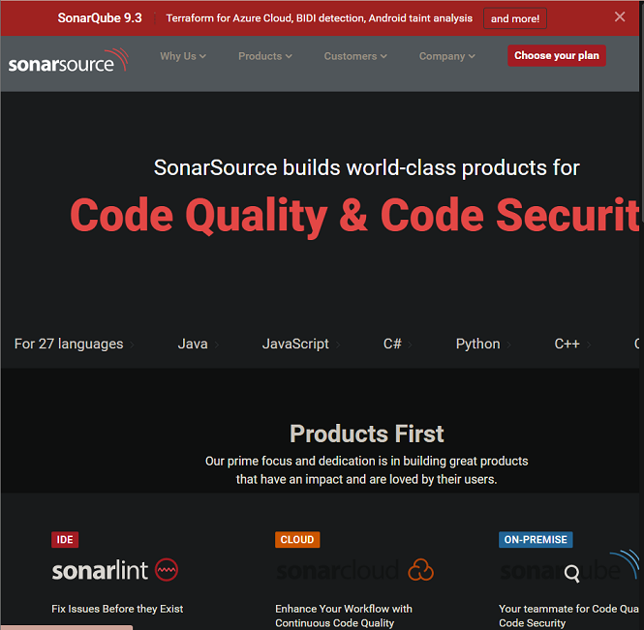This screenshot has width=644, height=630.
Task: Click the CLOUD orange badge
Action: click(297, 539)
